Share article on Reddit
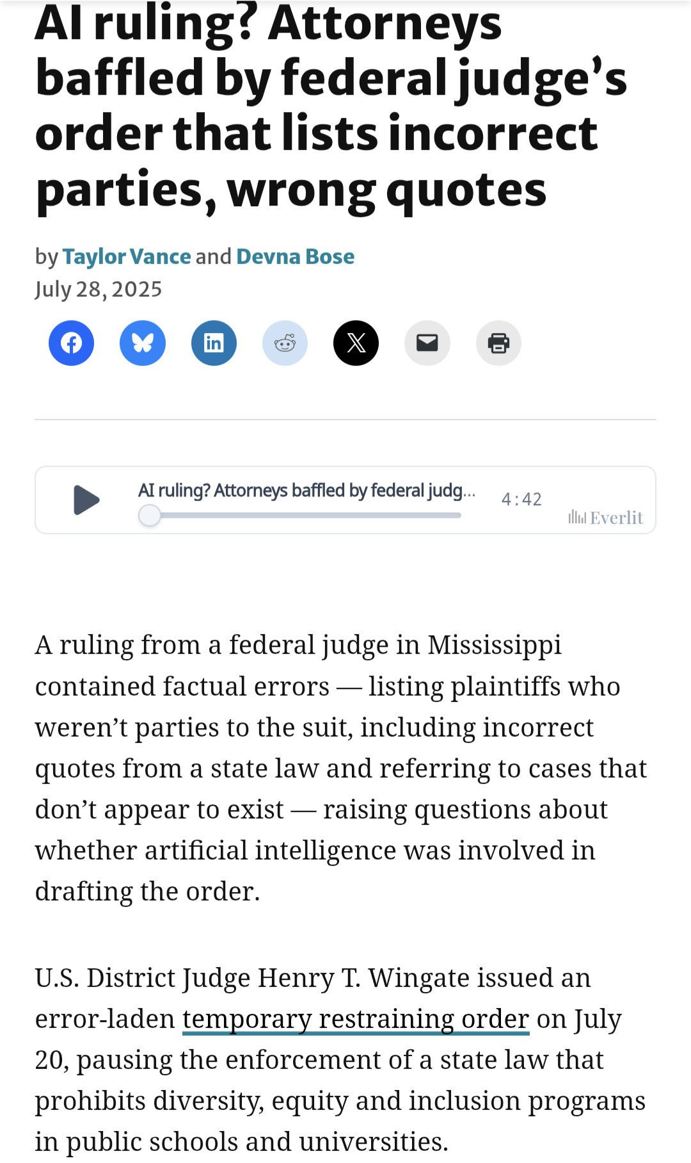 click(285, 343)
